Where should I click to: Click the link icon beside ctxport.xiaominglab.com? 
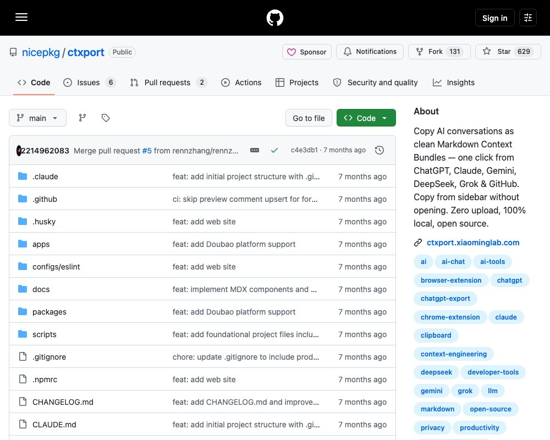coord(418,243)
